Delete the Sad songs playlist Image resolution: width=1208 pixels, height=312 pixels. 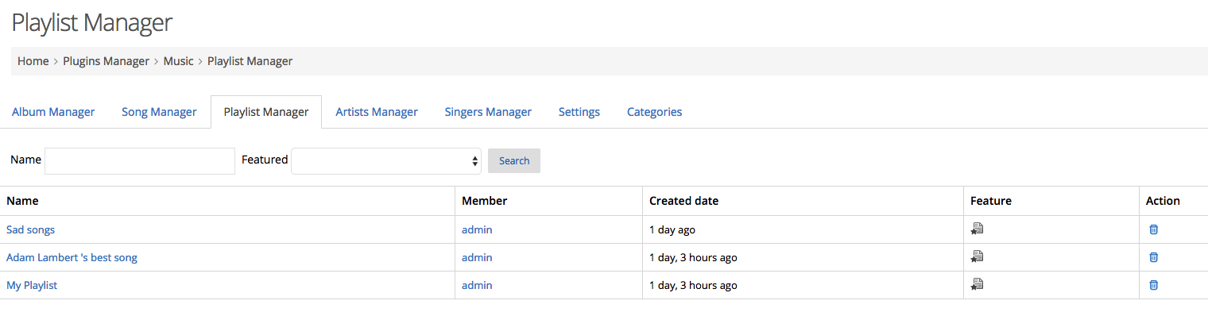point(1154,229)
